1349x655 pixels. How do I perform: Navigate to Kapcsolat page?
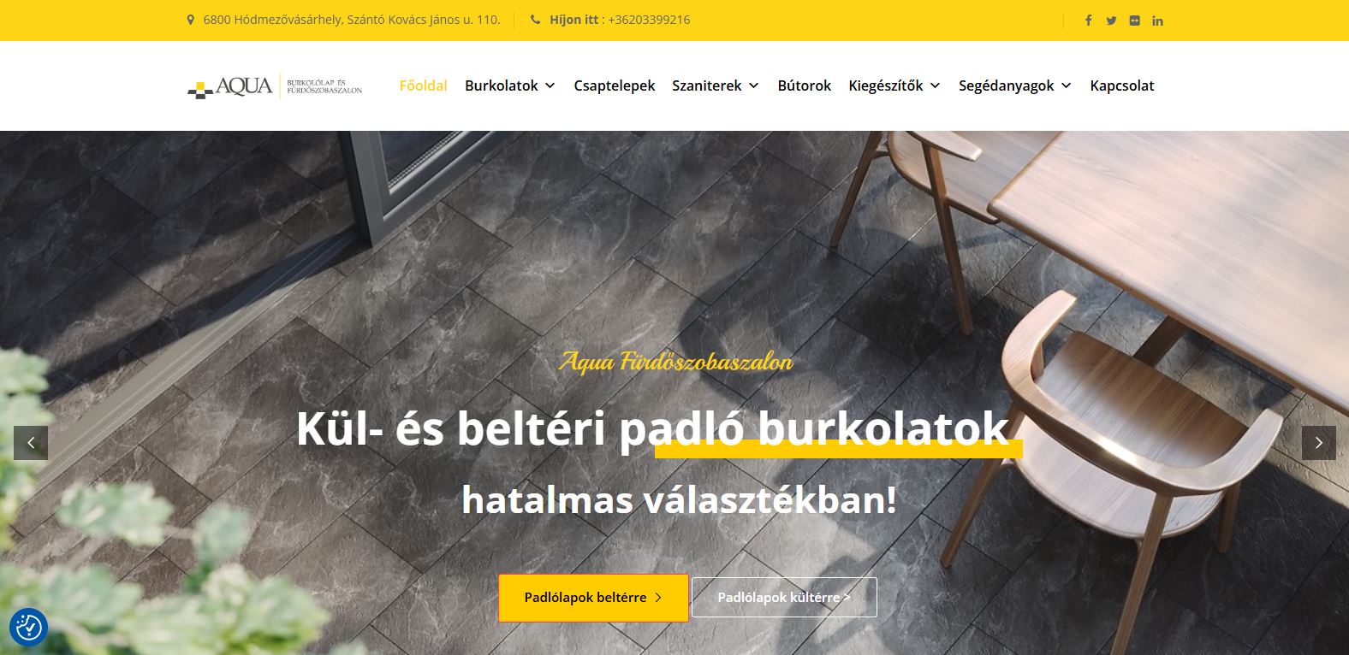tap(1122, 86)
